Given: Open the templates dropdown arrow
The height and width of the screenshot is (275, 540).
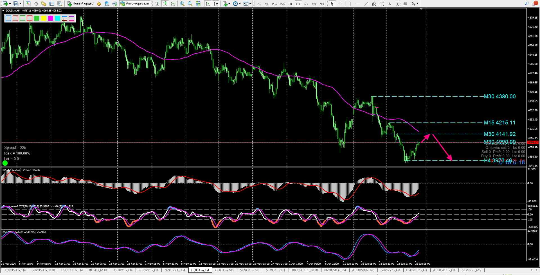Looking at the screenshot, I should pos(250,4).
